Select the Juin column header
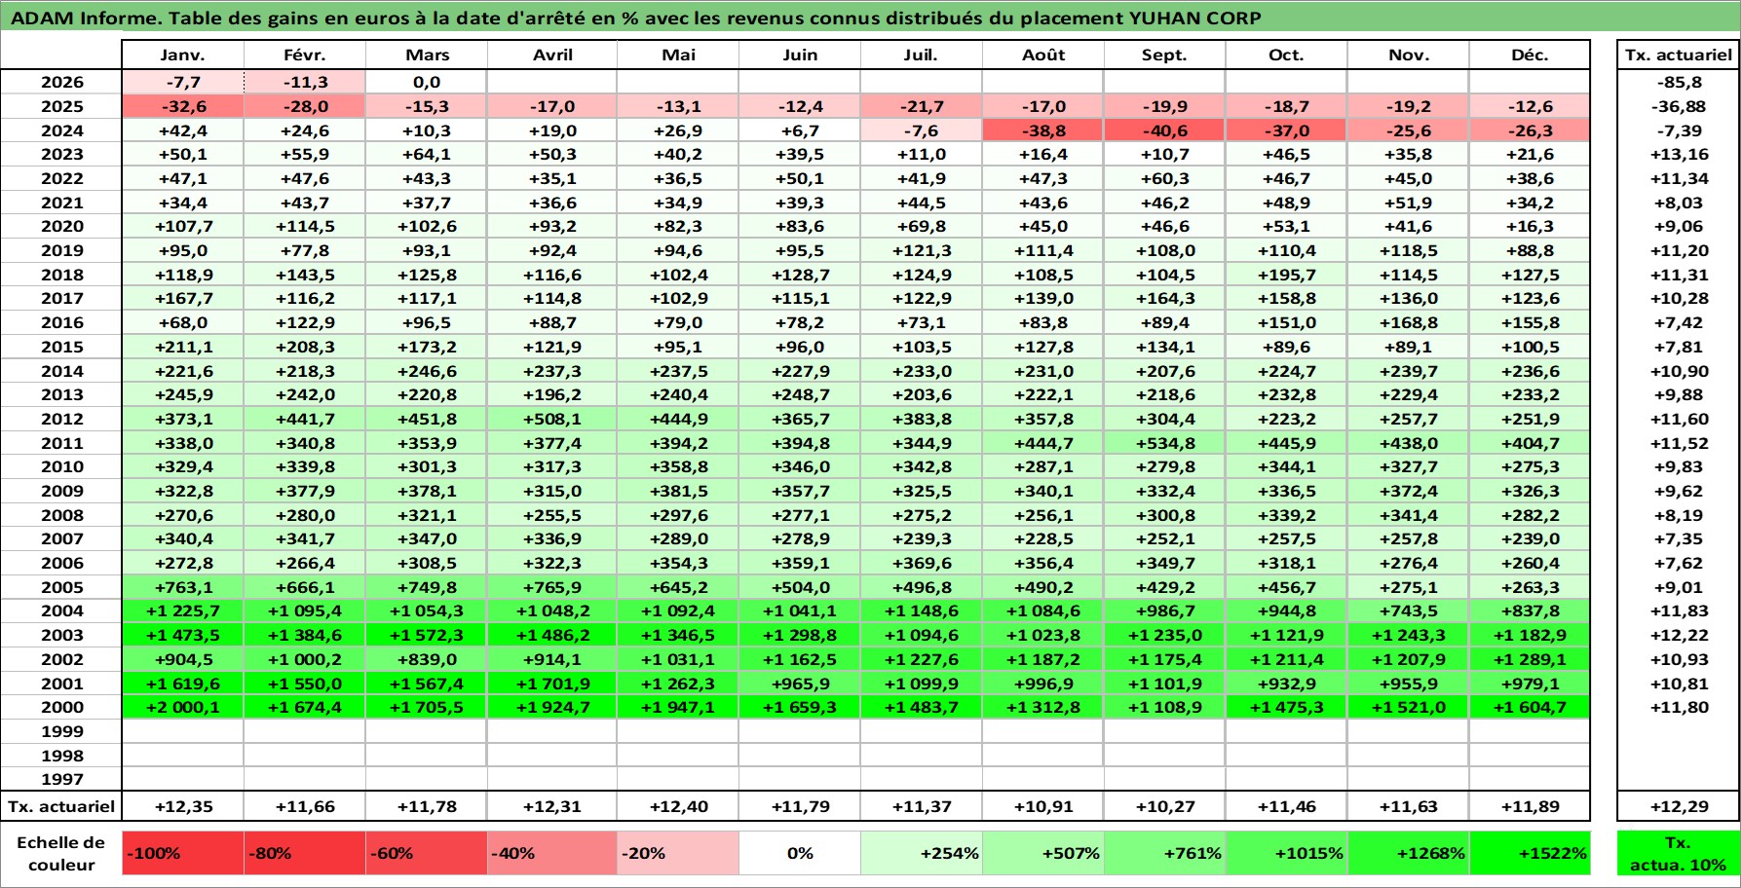 click(800, 55)
